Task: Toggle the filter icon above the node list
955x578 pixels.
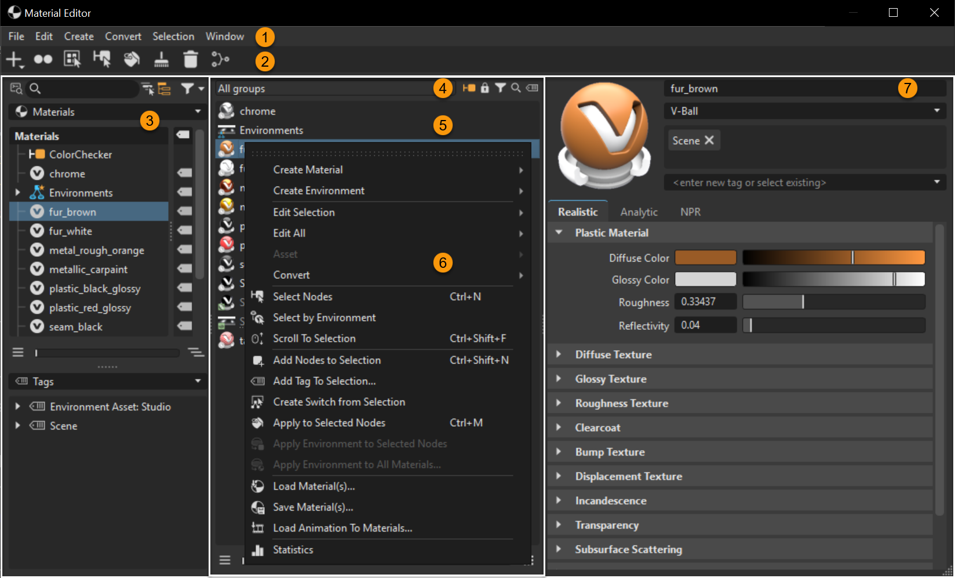Action: click(501, 88)
